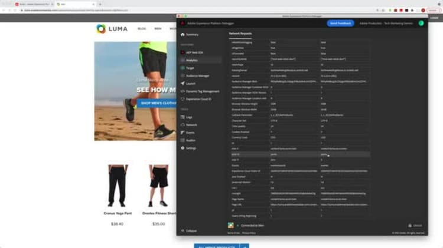This screenshot has width=443, height=248.
Task: Click Shop Men's Clothing button on banner
Action: 157,103
